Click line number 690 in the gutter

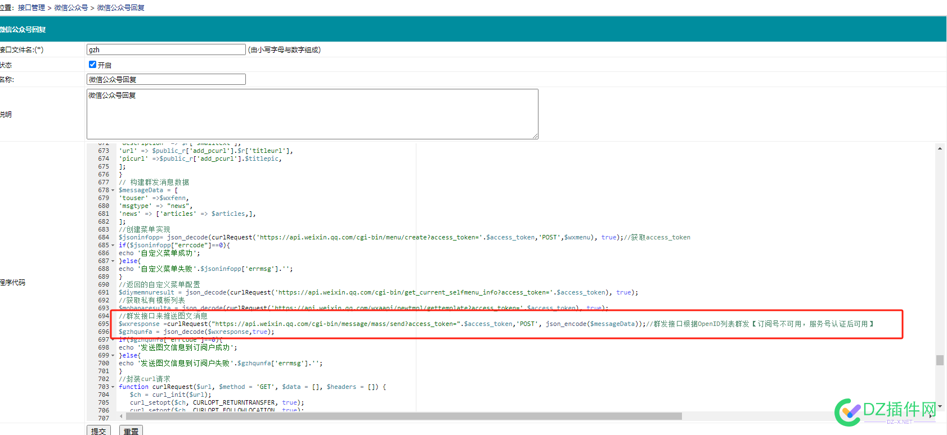coord(104,284)
